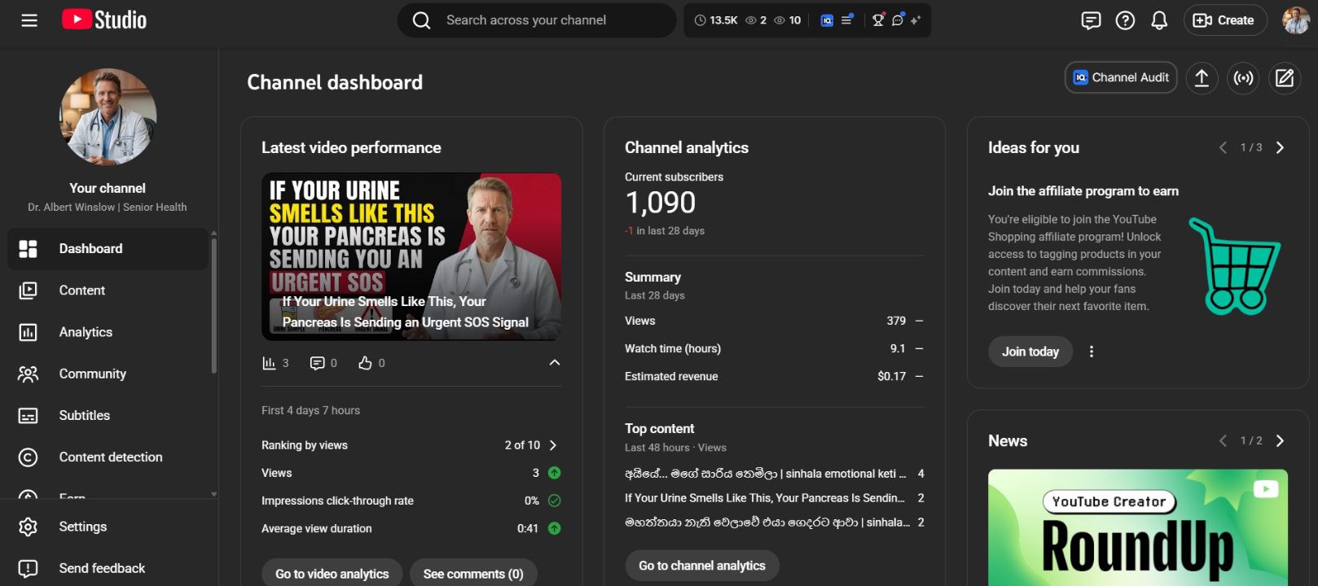The height and width of the screenshot is (586, 1318).
Task: Click the vidIQ icon in toolbar
Action: click(x=827, y=20)
